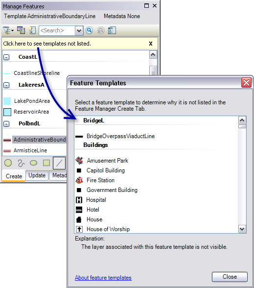This screenshot has width=254, height=288.
Task: Click the template properties list icon
Action: tap(32, 30)
